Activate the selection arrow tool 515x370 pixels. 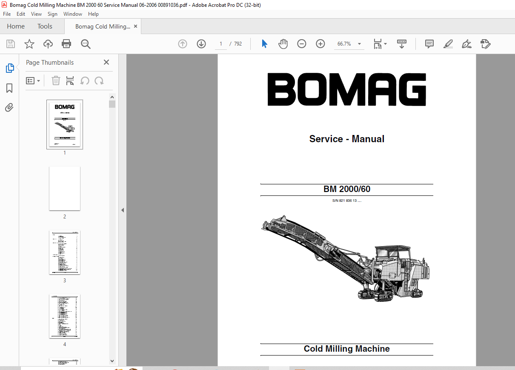[264, 44]
